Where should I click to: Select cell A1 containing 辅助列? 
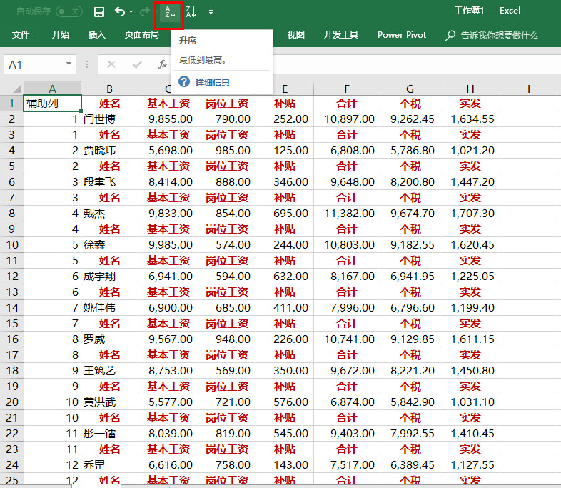(52, 104)
